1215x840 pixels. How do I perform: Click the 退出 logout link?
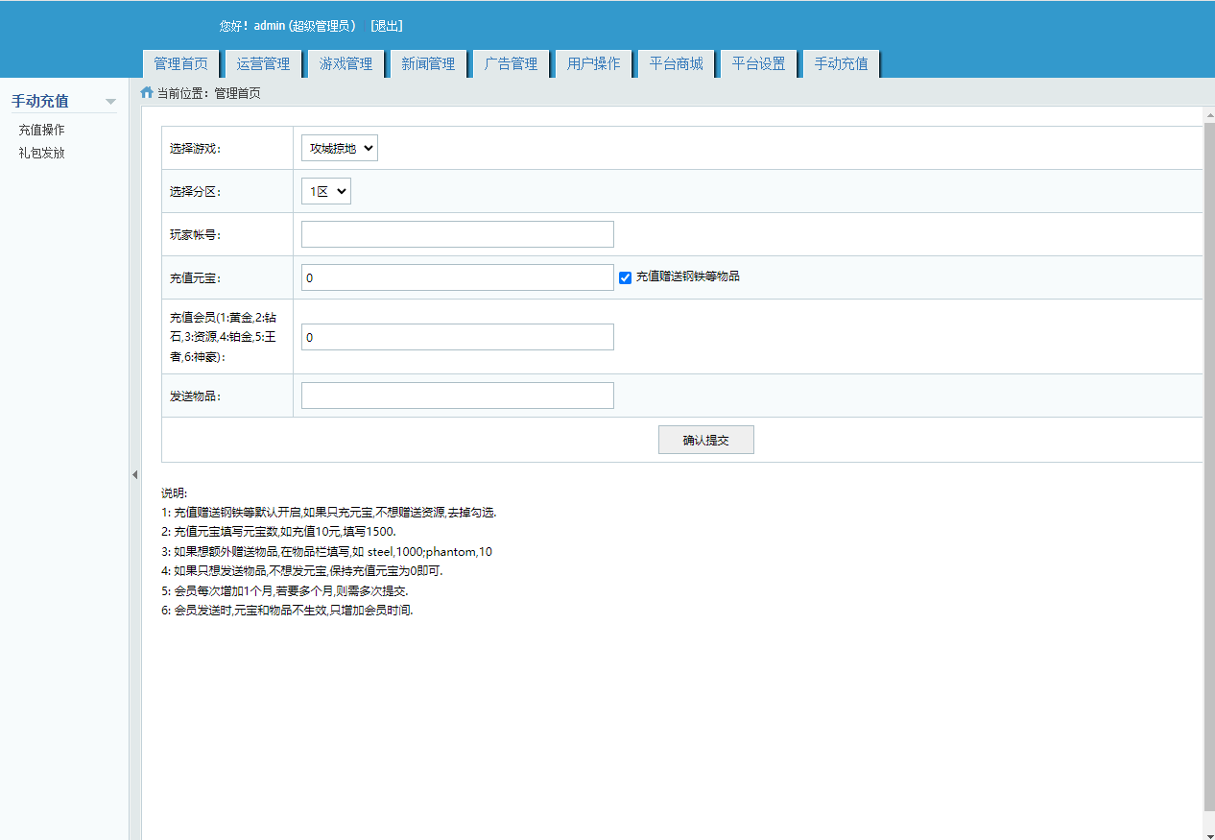[x=387, y=26]
